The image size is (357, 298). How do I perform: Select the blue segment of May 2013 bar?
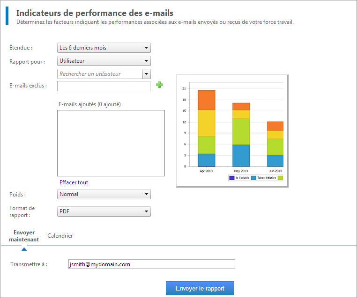click(x=241, y=155)
